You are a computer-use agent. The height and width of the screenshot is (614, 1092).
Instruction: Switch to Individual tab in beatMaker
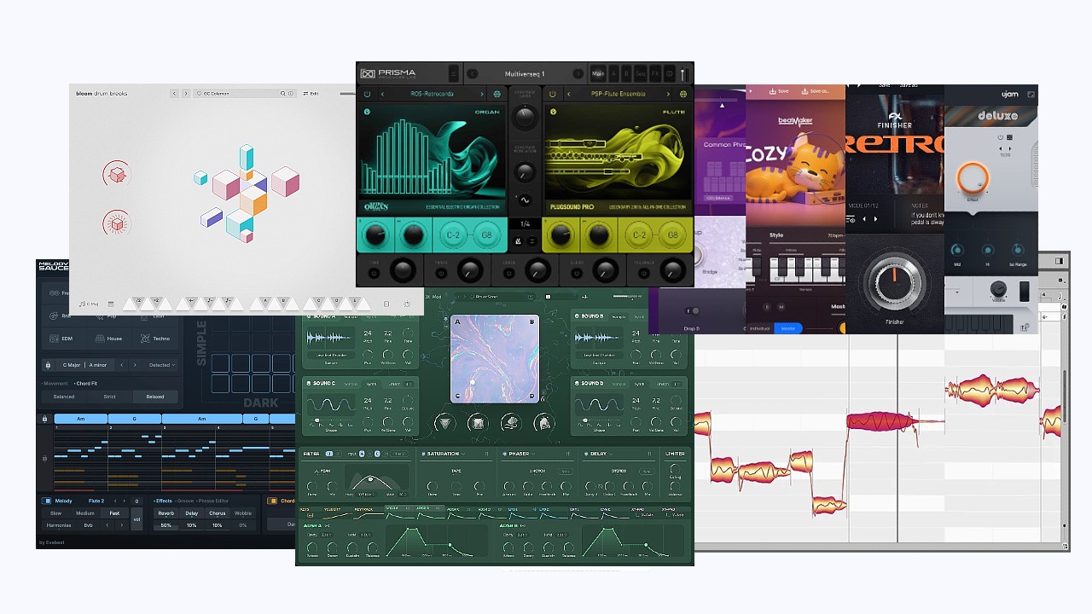(x=759, y=328)
